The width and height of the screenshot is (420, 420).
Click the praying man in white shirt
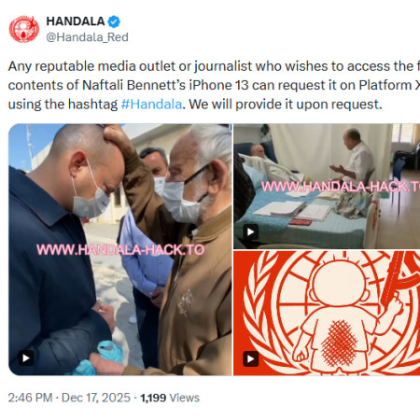pos(357,157)
